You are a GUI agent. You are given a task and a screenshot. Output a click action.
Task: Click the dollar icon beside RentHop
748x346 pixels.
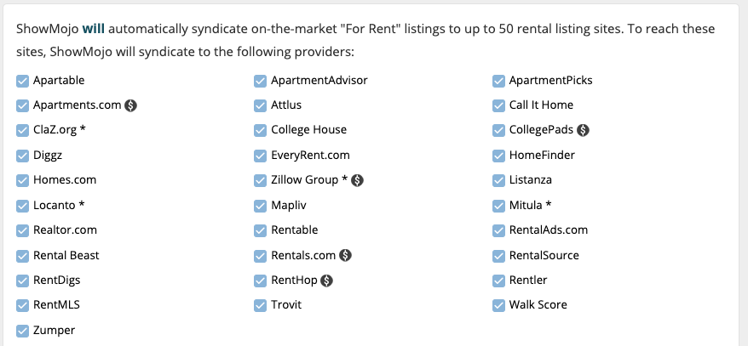point(326,280)
